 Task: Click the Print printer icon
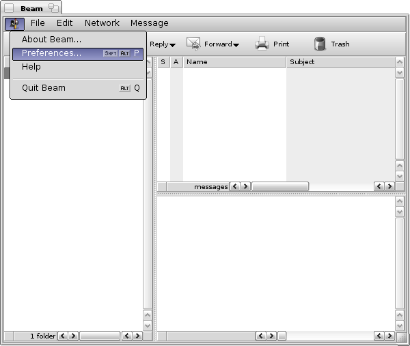(x=262, y=44)
